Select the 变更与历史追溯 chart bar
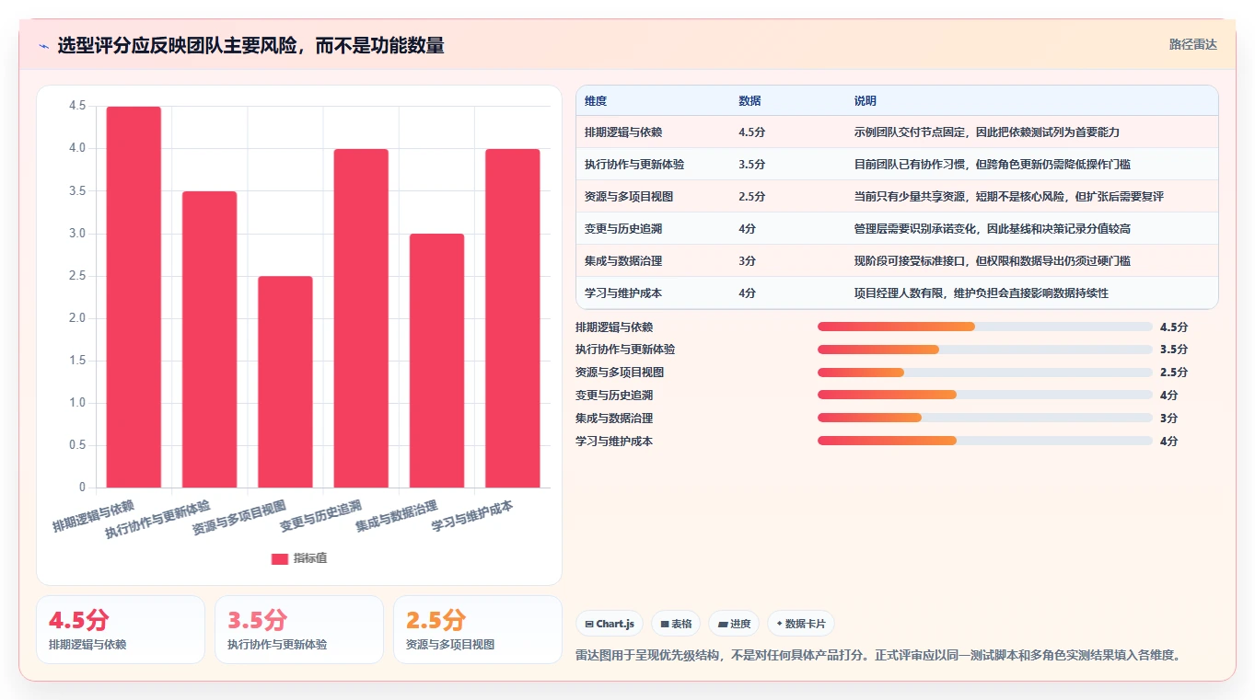 [x=361, y=318]
